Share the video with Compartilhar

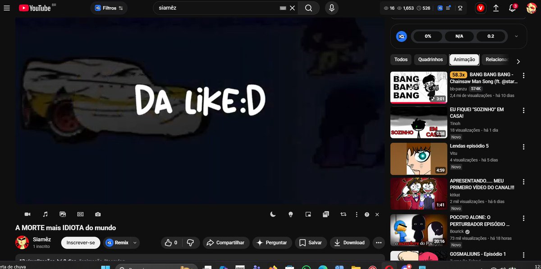tap(225, 242)
